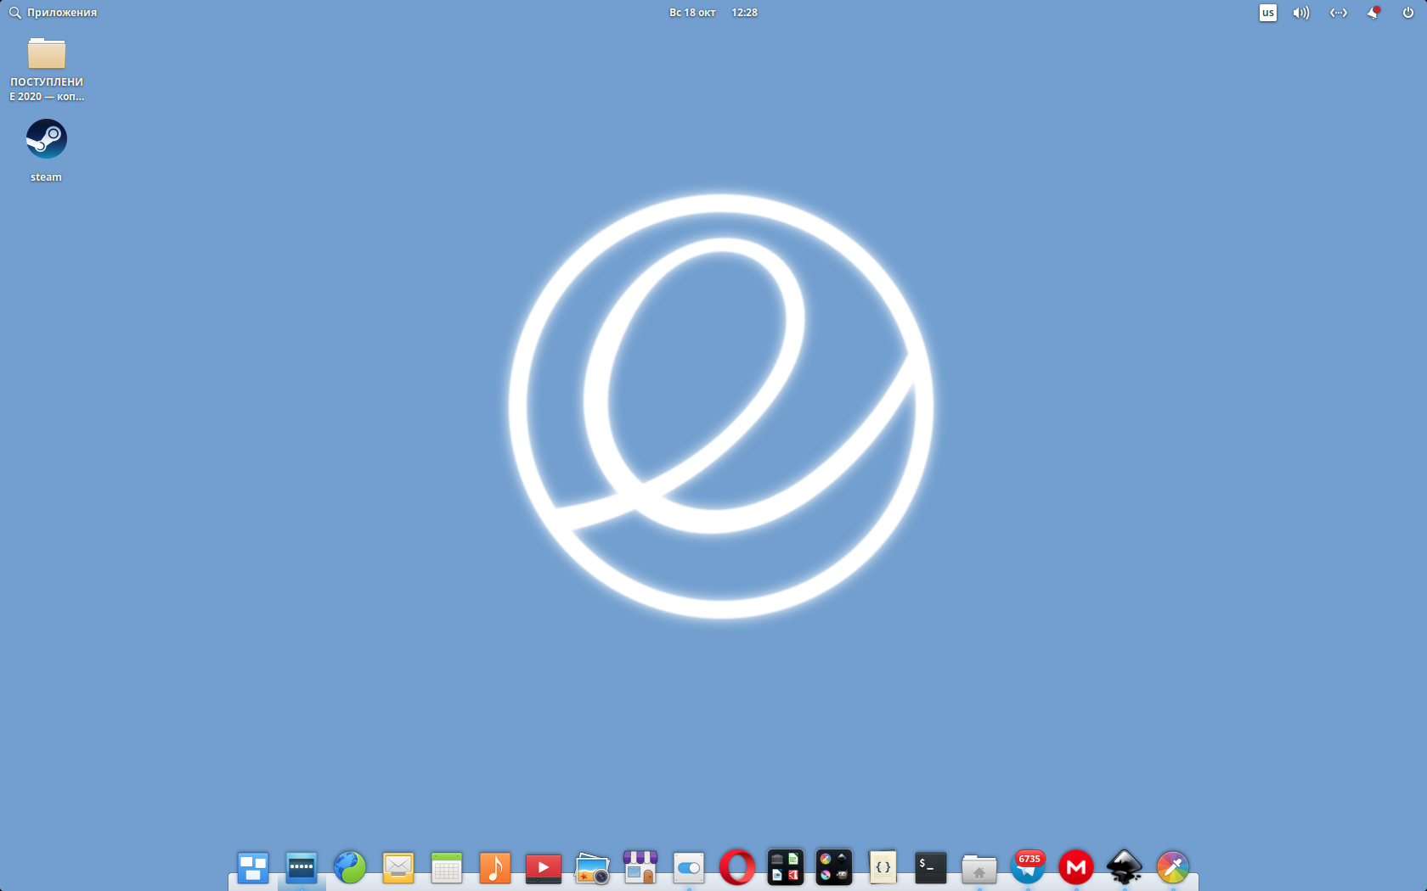Open the Calendar app from the dock
The image size is (1427, 891).
(x=447, y=867)
